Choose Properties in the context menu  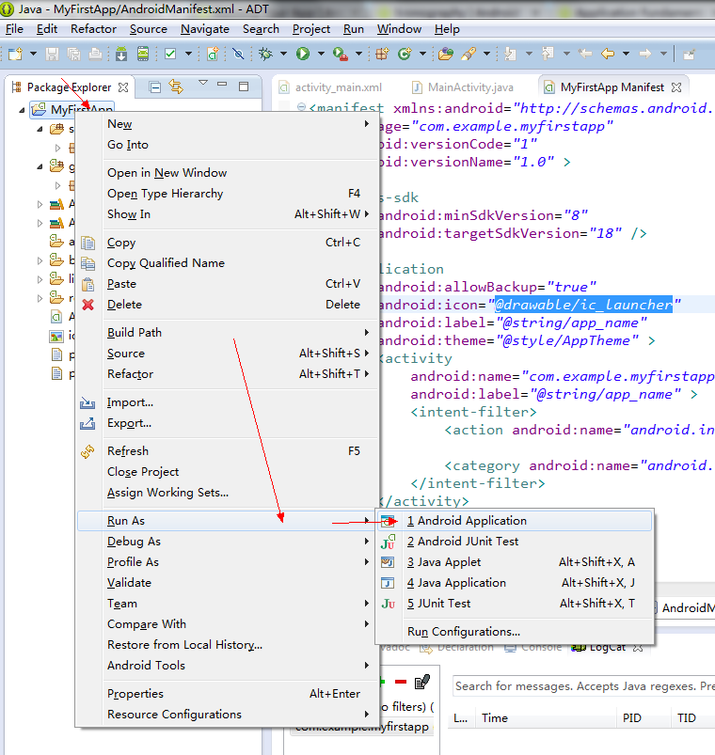(228, 693)
